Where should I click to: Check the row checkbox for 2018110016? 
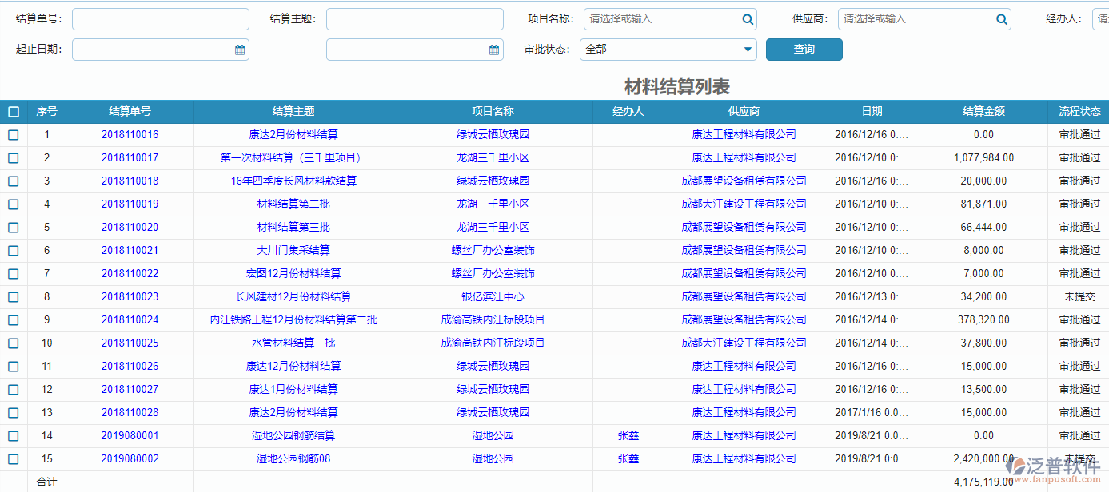click(13, 134)
